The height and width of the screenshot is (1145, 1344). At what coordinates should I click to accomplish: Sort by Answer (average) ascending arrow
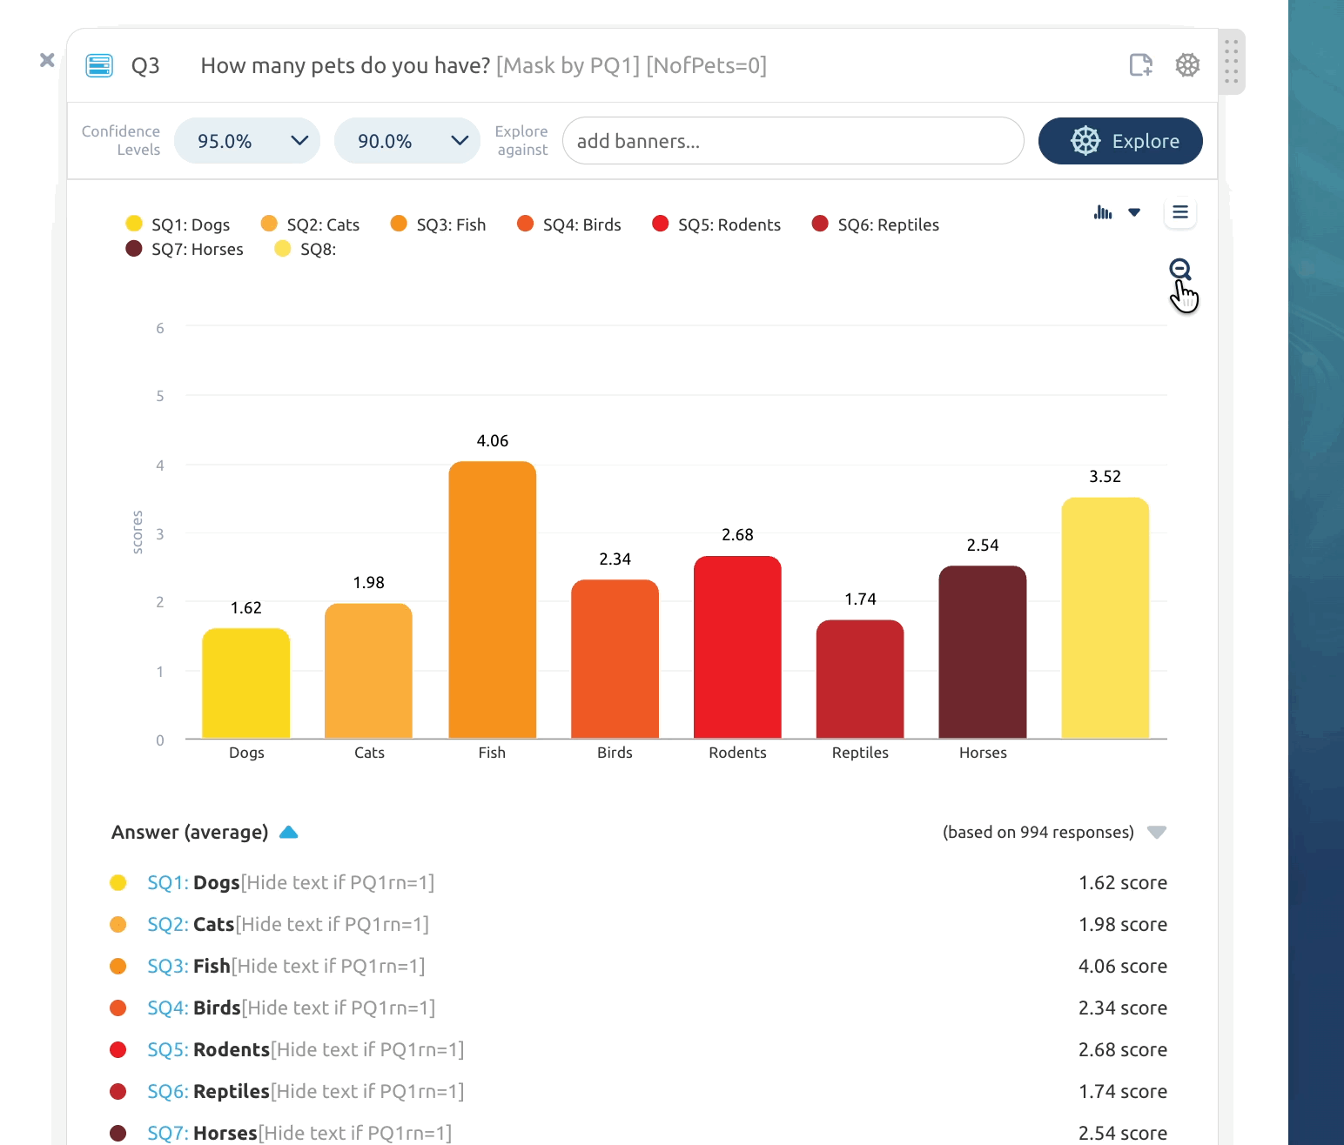[x=288, y=833]
